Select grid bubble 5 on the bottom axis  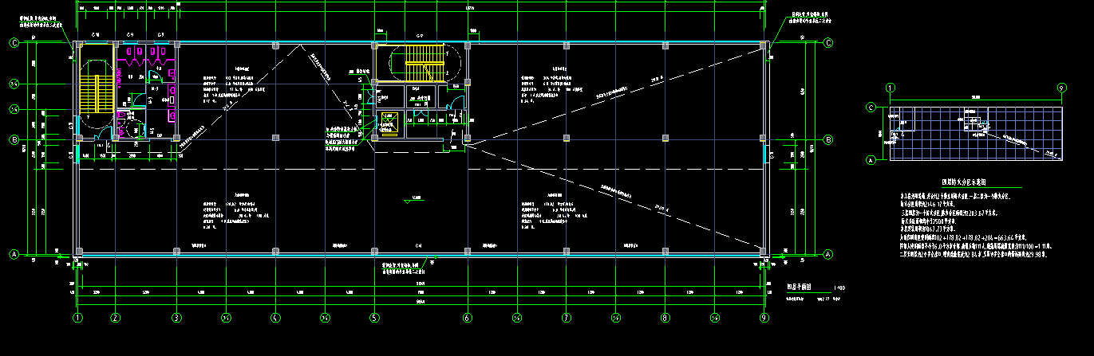click(x=373, y=318)
